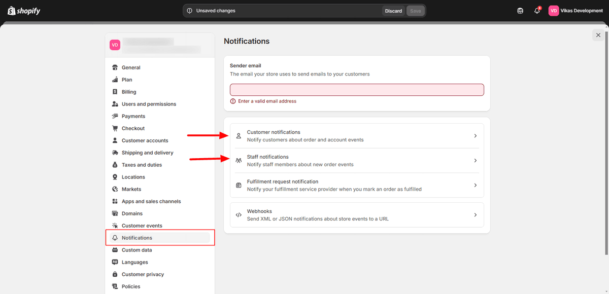Screen dimensions: 609x294
Task: Discard the unsaved changes
Action: click(x=393, y=11)
